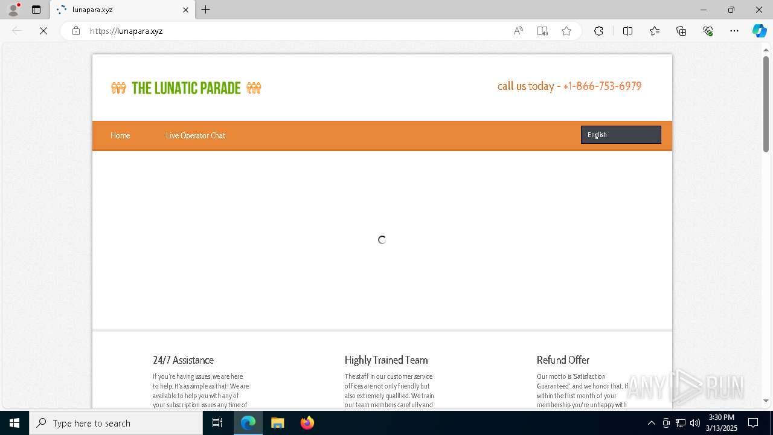Expand the English language dropdown

[621, 135]
